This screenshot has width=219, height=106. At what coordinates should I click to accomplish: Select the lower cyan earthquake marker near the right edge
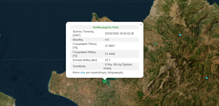[207, 78]
